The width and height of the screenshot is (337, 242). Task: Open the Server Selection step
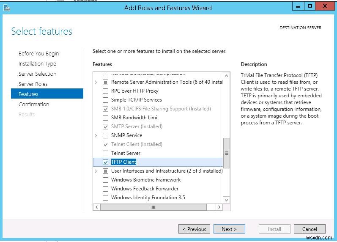(x=37, y=74)
